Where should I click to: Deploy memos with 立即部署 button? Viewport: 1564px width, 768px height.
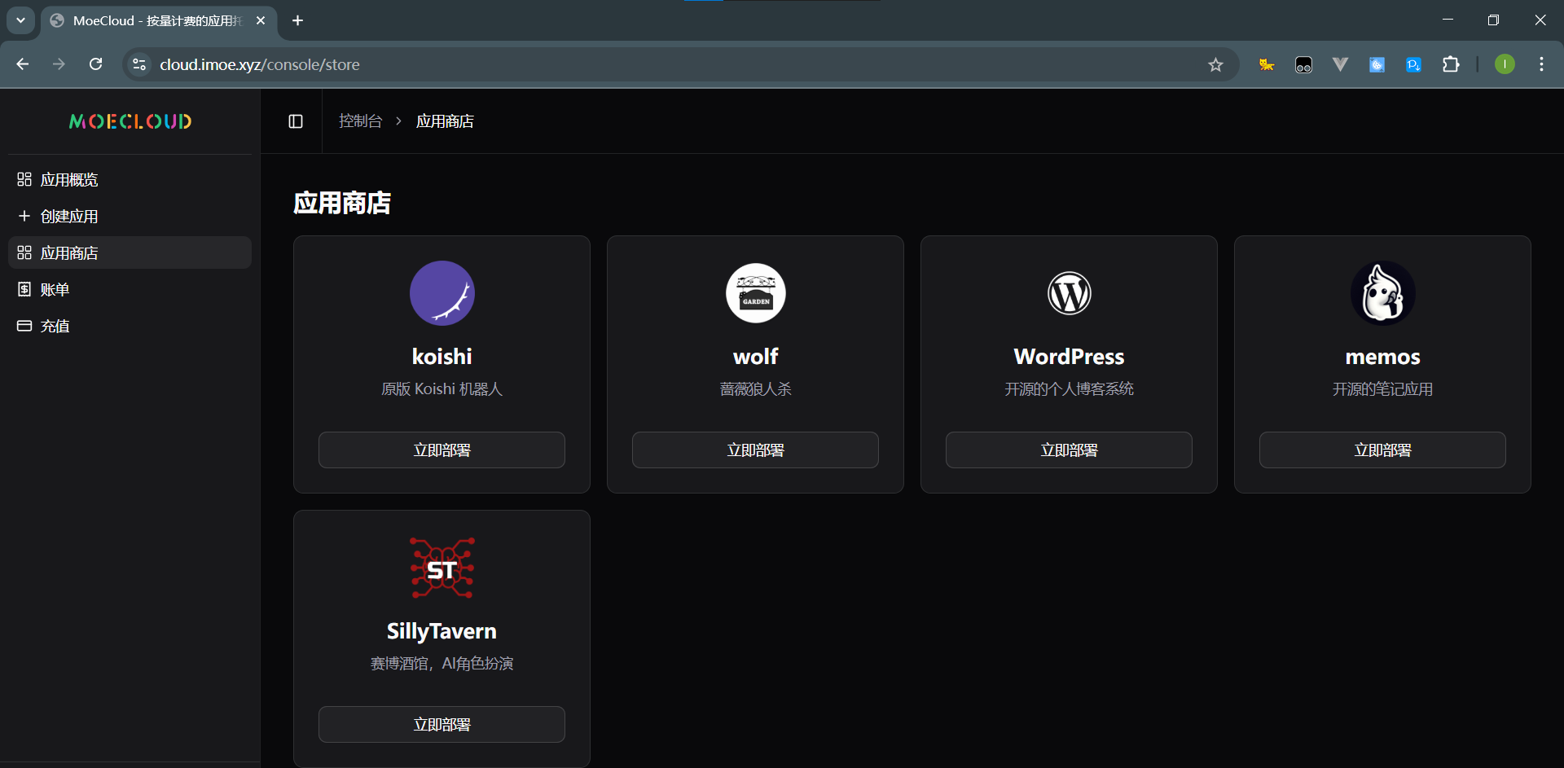[x=1382, y=450]
